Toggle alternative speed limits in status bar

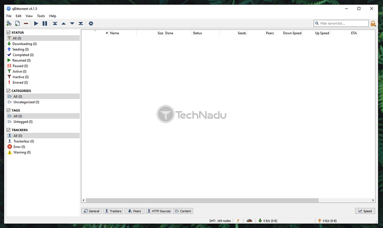click(x=249, y=221)
